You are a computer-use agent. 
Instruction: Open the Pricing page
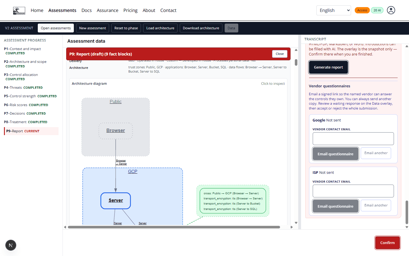[x=130, y=11]
